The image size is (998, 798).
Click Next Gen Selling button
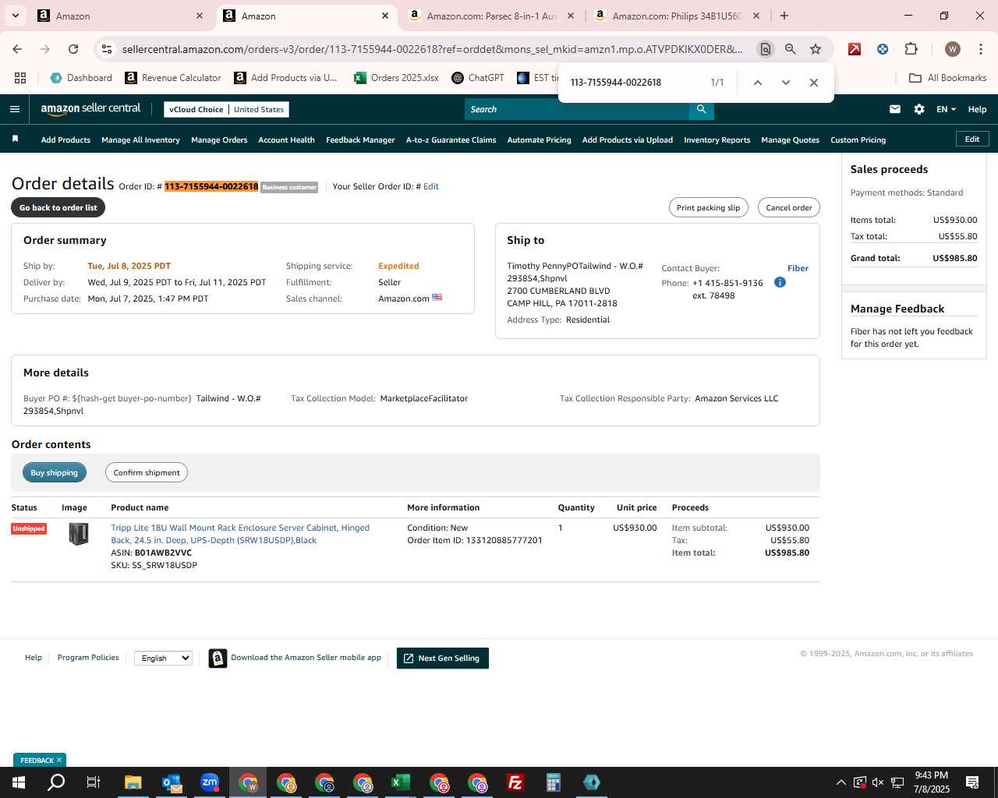pyautogui.click(x=443, y=658)
